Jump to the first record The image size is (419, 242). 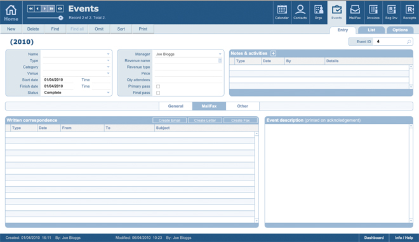pyautogui.click(x=30, y=8)
